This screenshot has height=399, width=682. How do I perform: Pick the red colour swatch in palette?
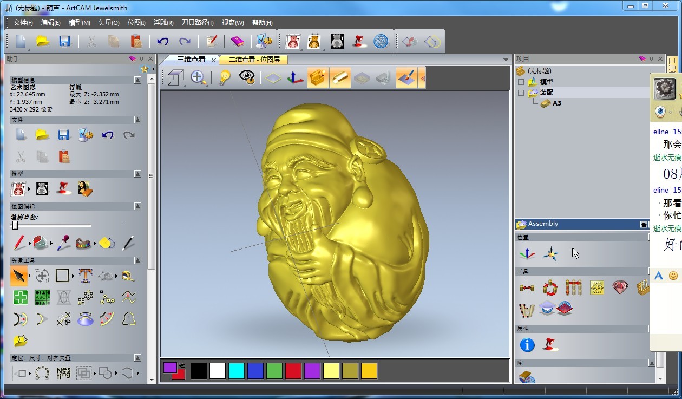[x=293, y=371]
